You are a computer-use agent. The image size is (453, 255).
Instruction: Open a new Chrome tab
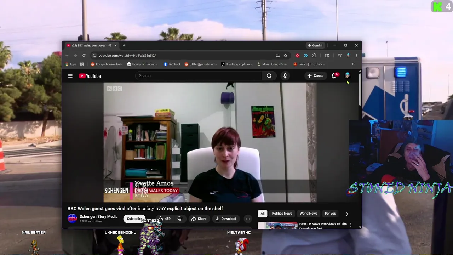[x=124, y=45]
